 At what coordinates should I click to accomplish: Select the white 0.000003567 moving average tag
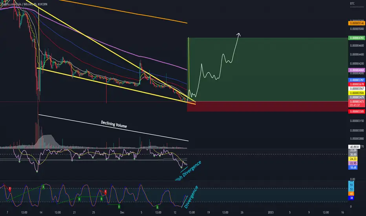pyautogui.click(x=357, y=89)
